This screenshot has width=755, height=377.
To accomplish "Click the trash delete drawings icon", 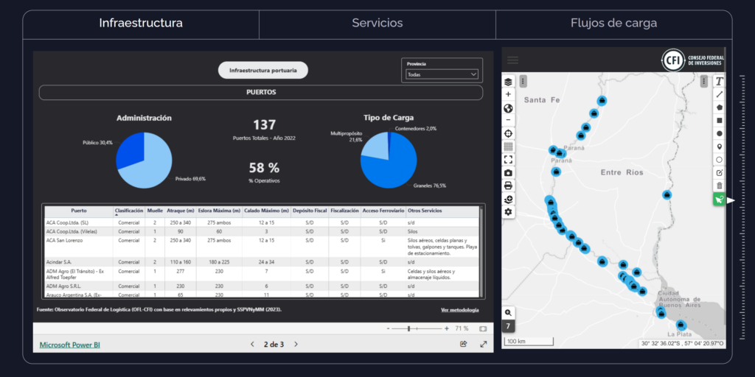I will pyautogui.click(x=719, y=186).
